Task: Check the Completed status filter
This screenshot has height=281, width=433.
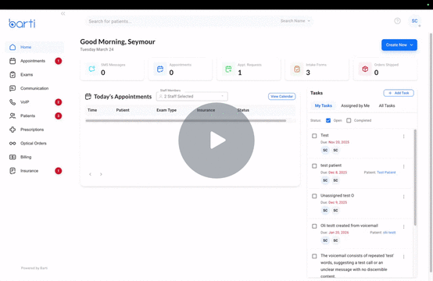Action: 349,120
